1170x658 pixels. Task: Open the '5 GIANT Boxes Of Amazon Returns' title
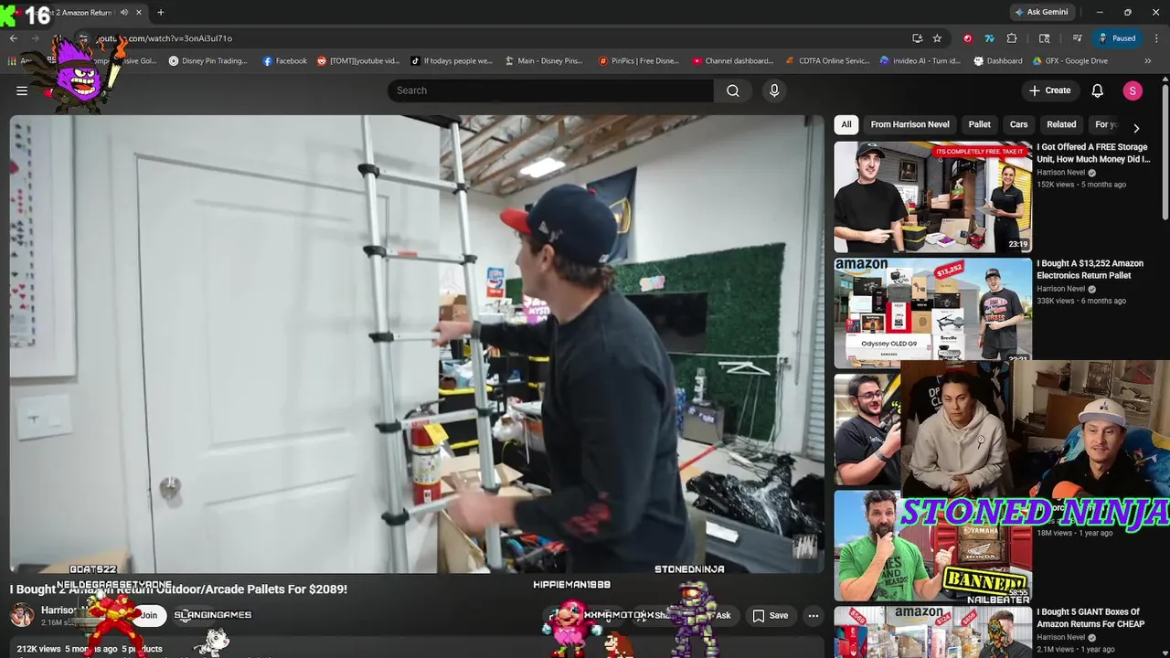pos(1090,618)
